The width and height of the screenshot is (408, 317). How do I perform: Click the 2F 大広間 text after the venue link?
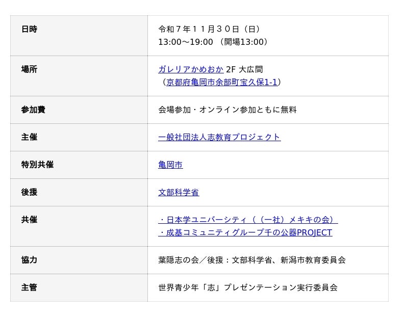click(x=244, y=69)
